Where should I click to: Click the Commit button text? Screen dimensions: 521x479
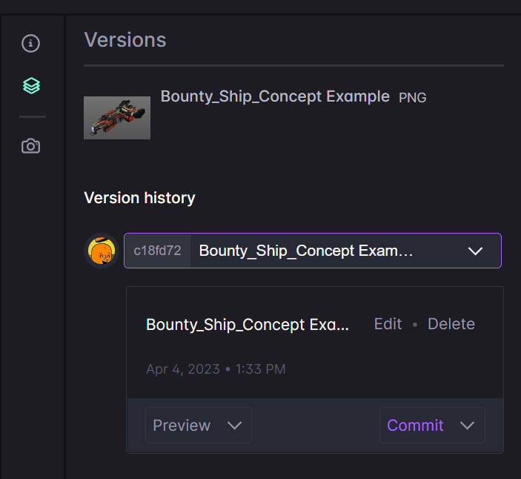pyautogui.click(x=415, y=425)
